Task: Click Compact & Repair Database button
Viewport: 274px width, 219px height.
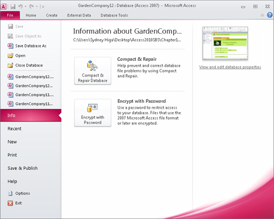Action: [x=93, y=70]
